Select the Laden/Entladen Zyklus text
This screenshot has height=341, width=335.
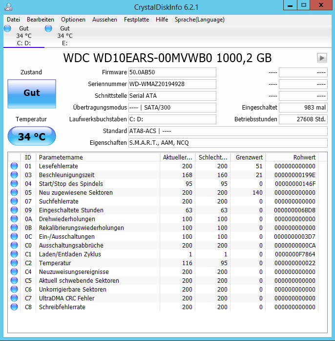pyautogui.click(x=70, y=254)
